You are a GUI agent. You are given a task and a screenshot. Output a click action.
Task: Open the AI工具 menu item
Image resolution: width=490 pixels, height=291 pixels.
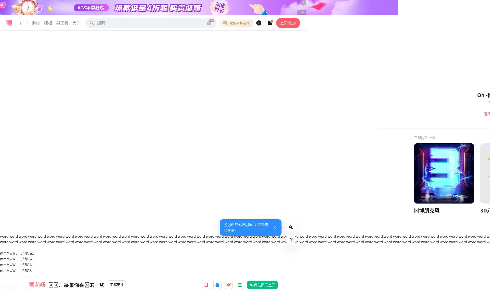click(x=62, y=23)
